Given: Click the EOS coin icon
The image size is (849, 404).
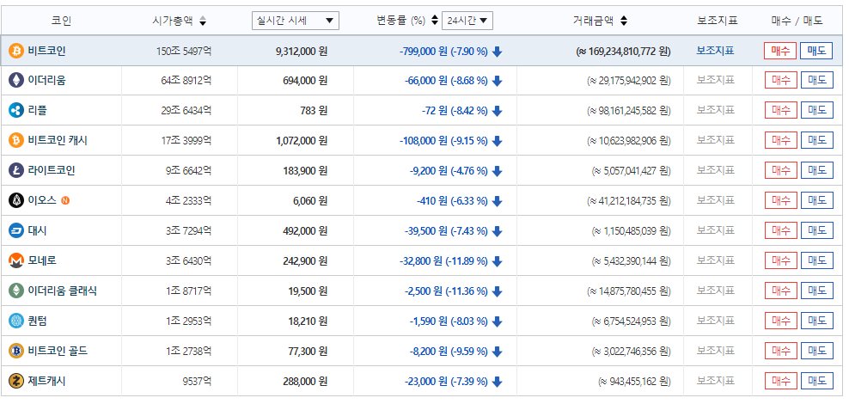Looking at the screenshot, I should click(x=15, y=200).
